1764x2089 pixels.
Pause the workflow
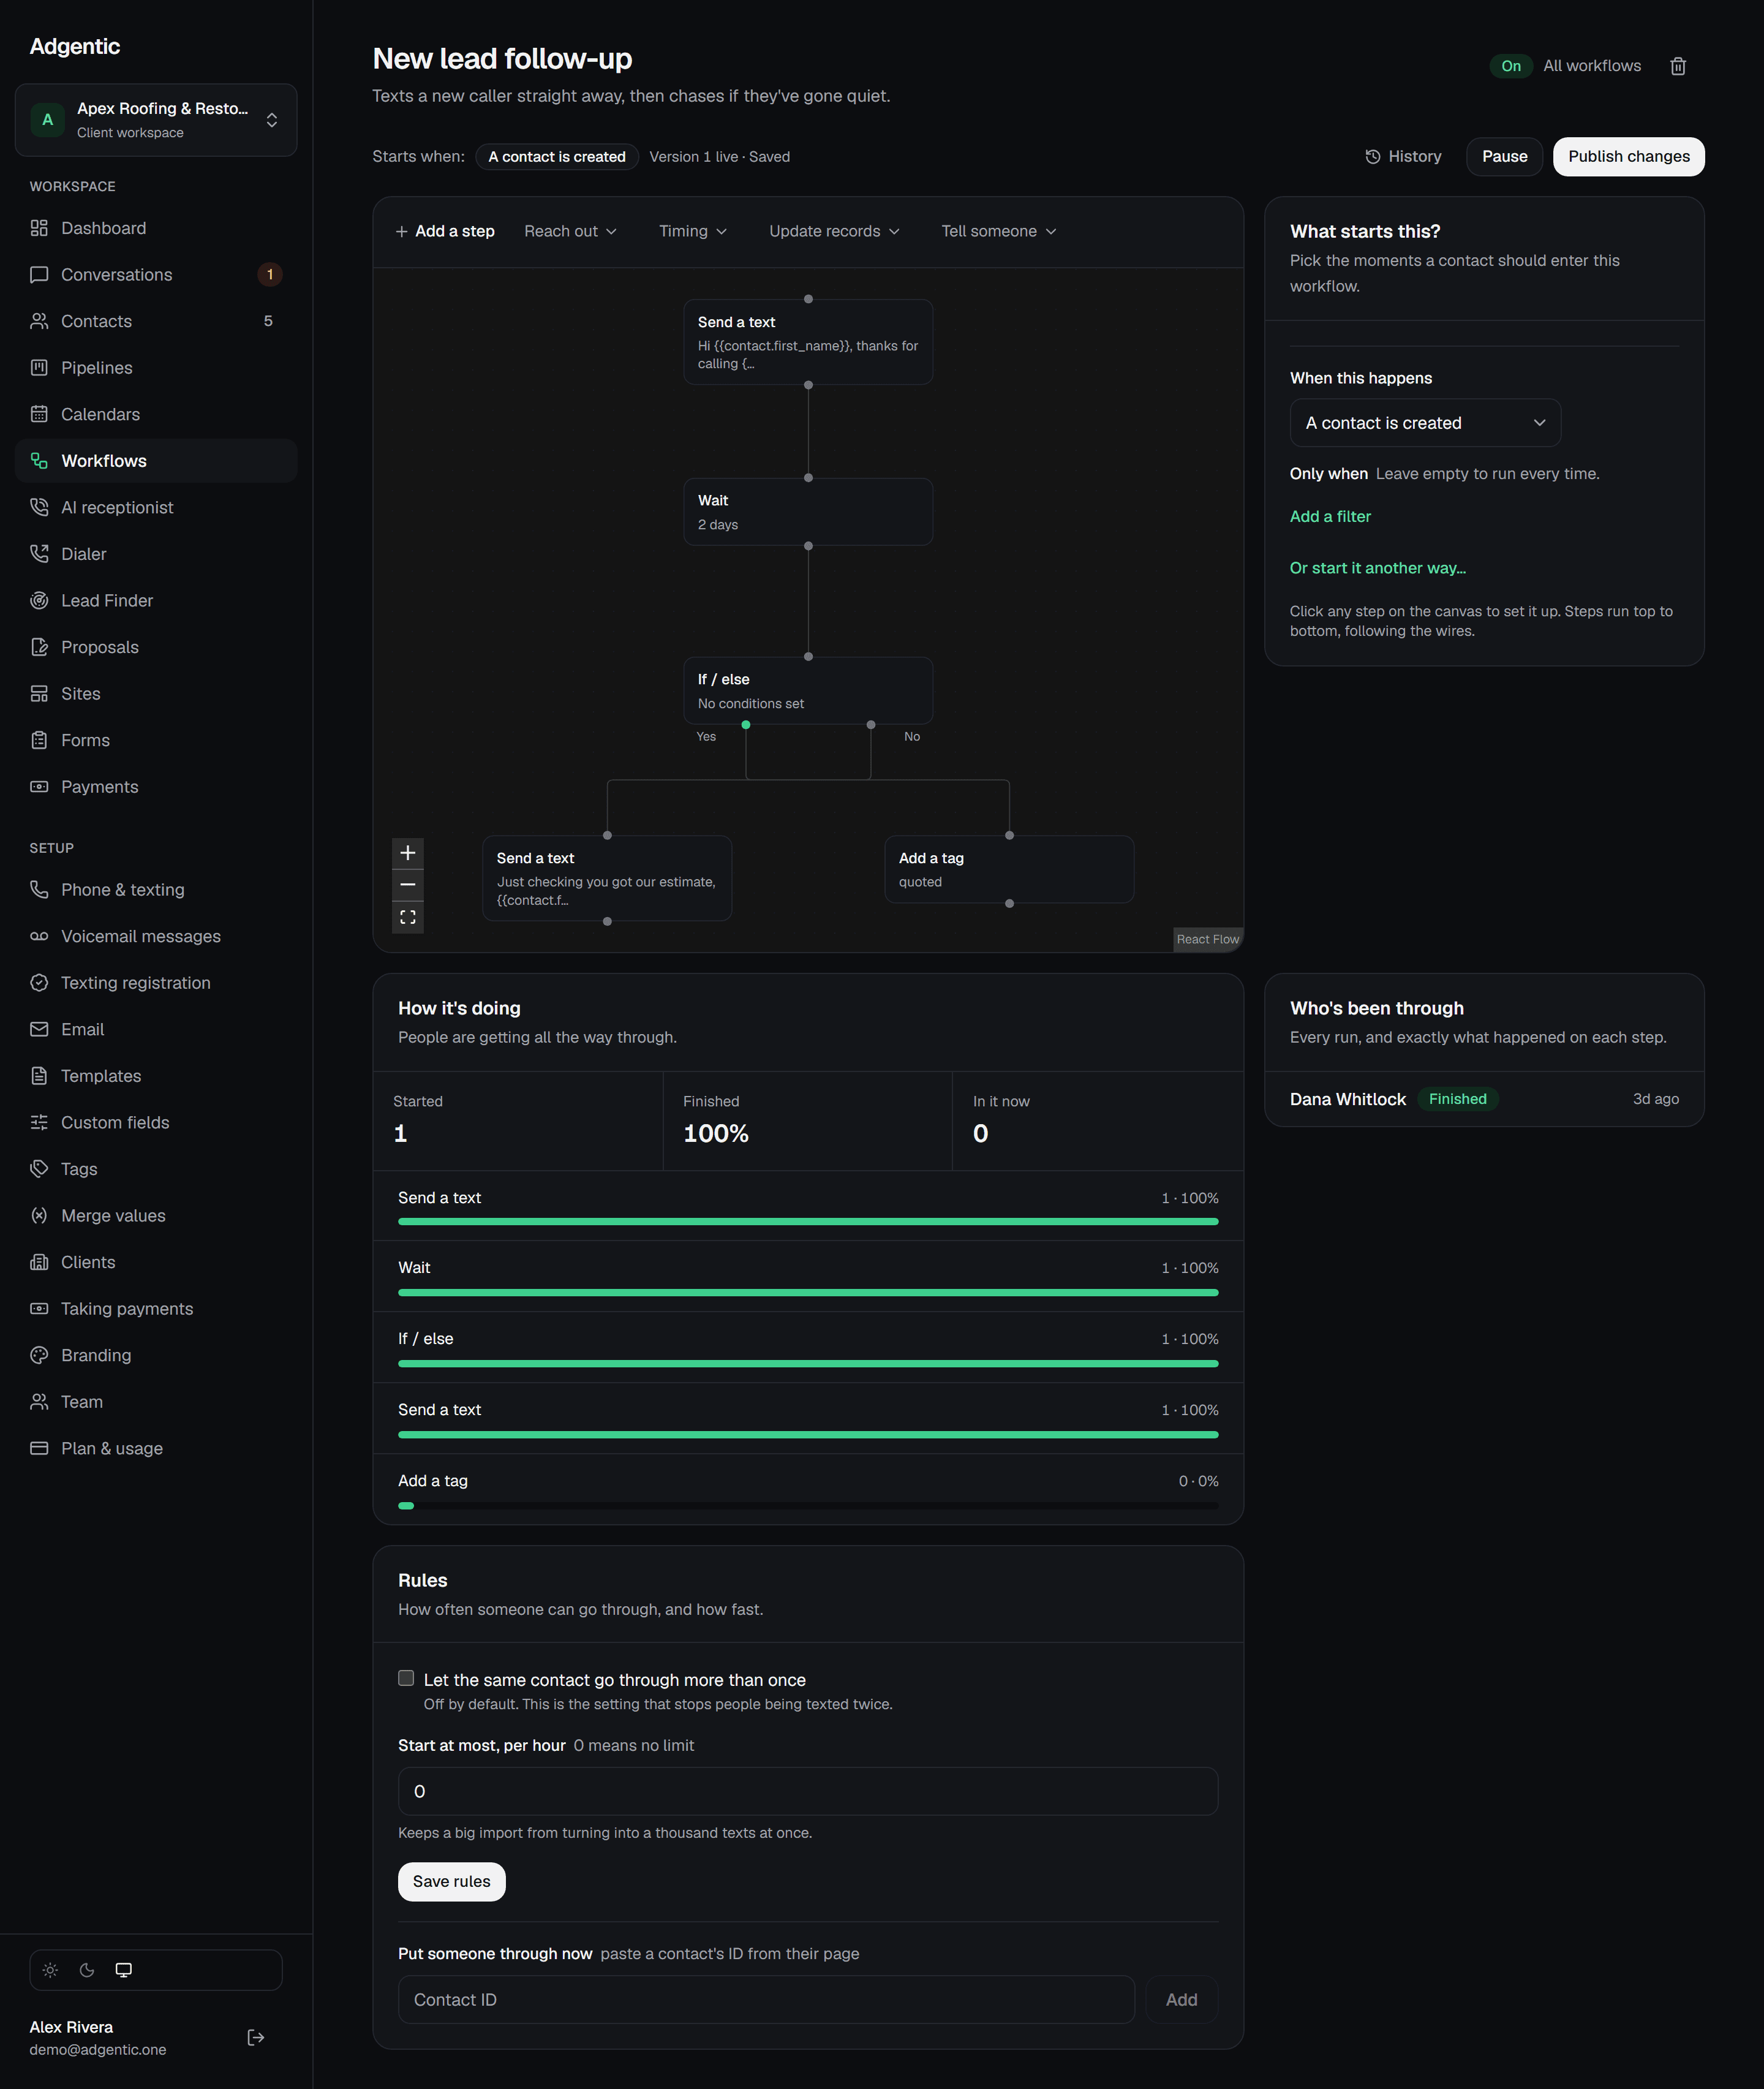click(x=1504, y=157)
